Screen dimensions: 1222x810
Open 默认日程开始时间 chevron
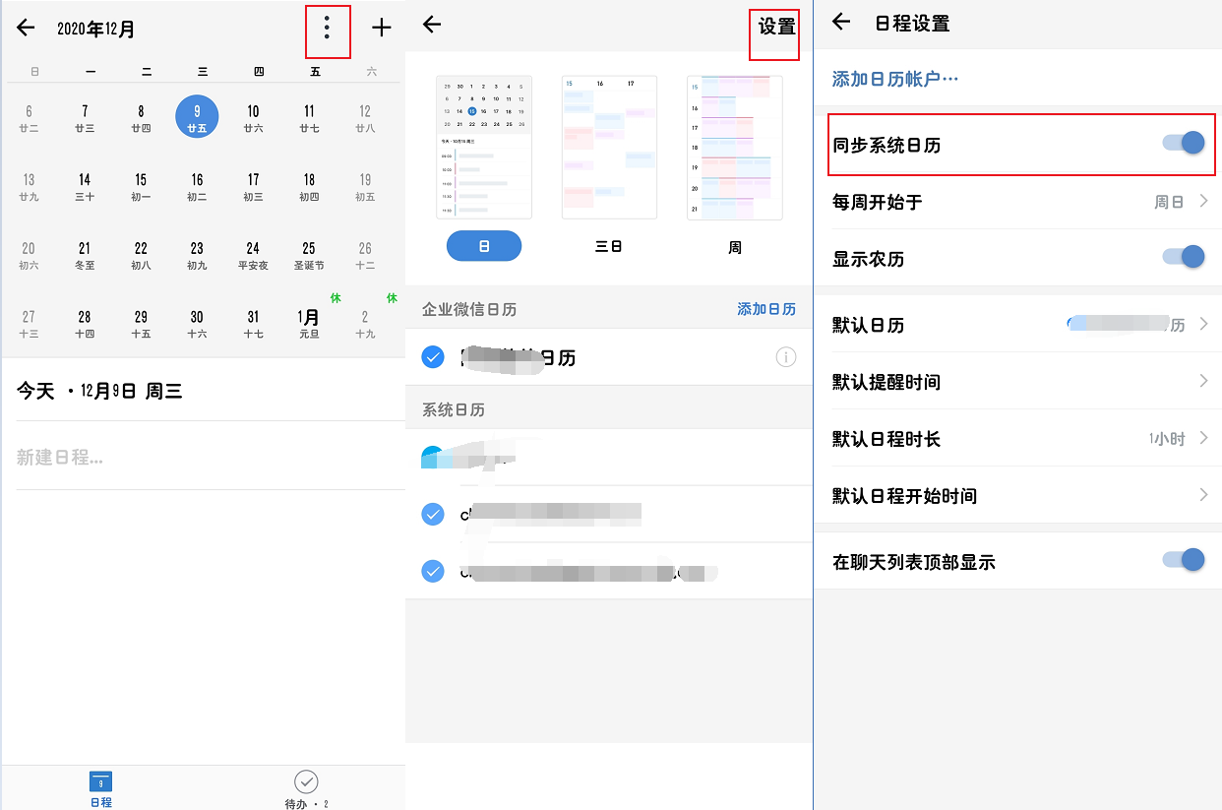coord(1203,495)
